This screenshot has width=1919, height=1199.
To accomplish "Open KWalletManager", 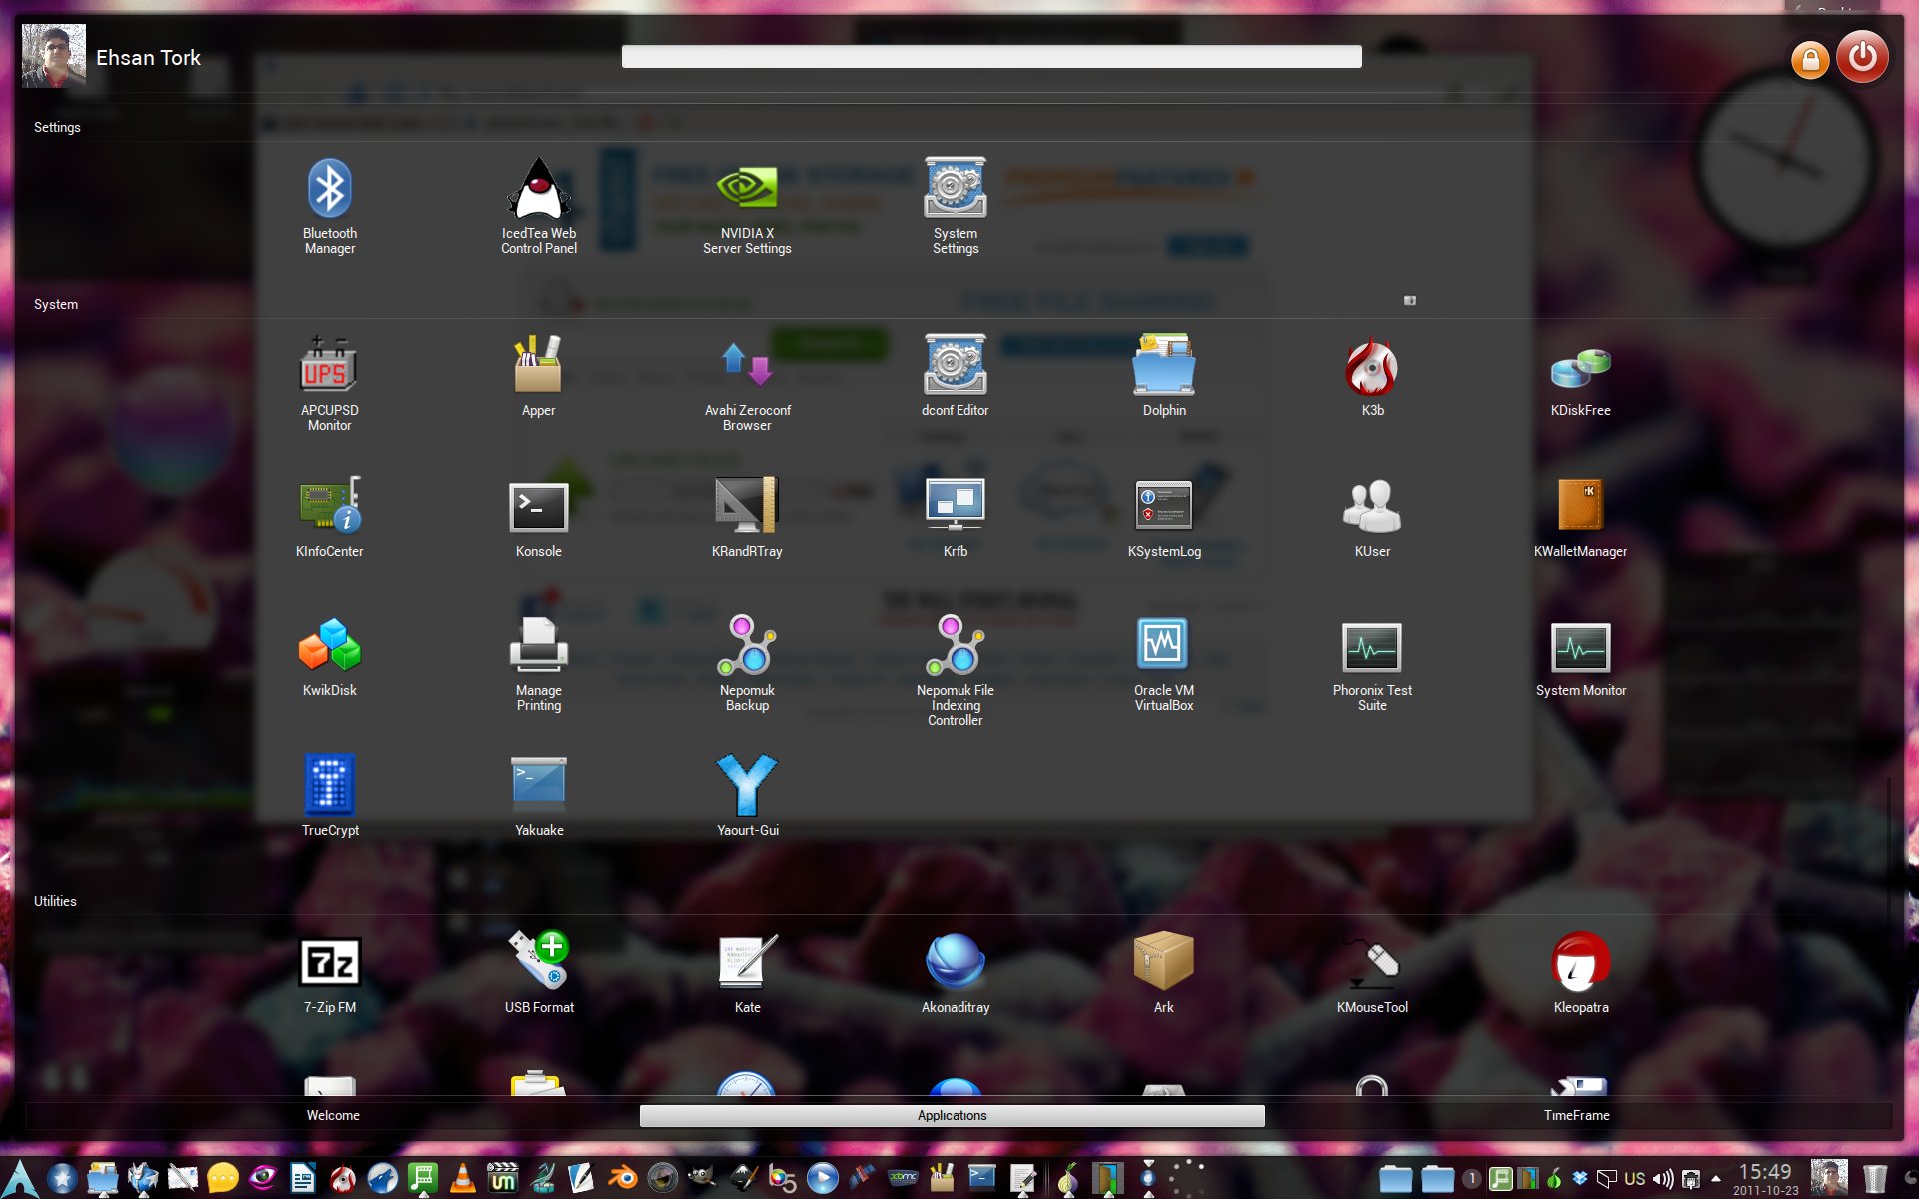I will pyautogui.click(x=1580, y=517).
